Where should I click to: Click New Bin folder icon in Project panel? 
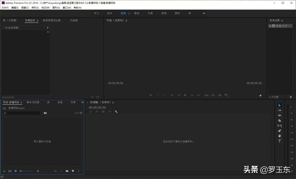click(x=67, y=171)
